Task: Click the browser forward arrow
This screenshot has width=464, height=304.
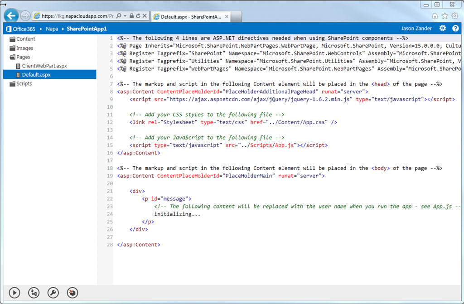Action: click(25, 16)
